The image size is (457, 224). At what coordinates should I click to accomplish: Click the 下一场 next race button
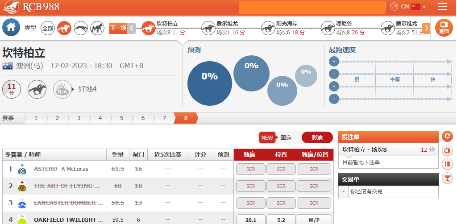point(118,28)
